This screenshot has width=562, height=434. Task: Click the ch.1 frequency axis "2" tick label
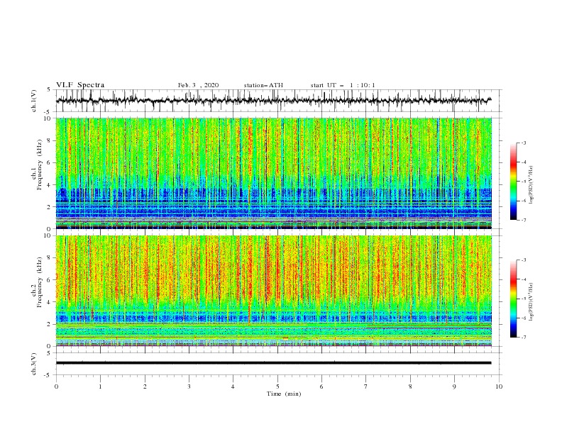50,207
